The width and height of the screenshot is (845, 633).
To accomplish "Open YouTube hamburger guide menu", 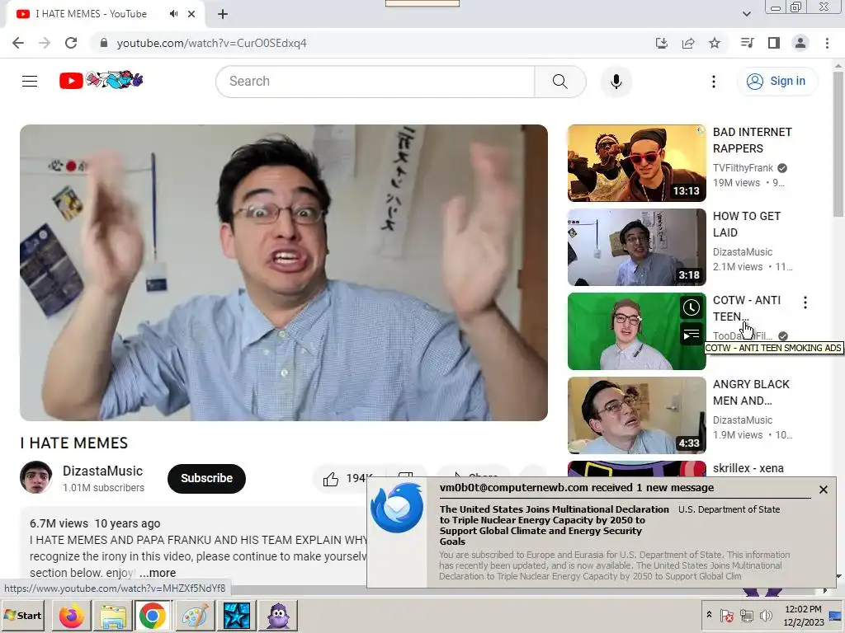I will coord(30,82).
